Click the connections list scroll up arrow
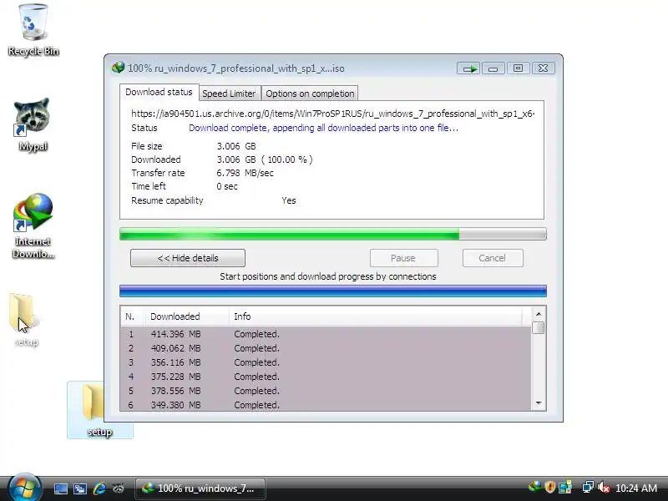 click(539, 314)
